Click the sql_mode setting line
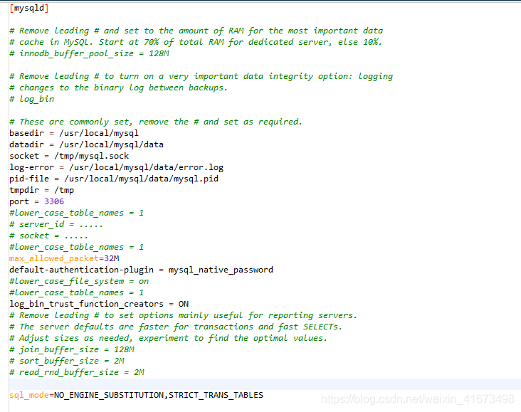Viewport: 521px width, 412px height. [x=136, y=395]
